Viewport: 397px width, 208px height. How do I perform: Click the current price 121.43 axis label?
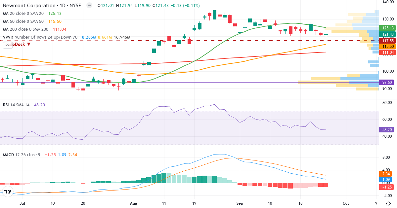[387, 34]
